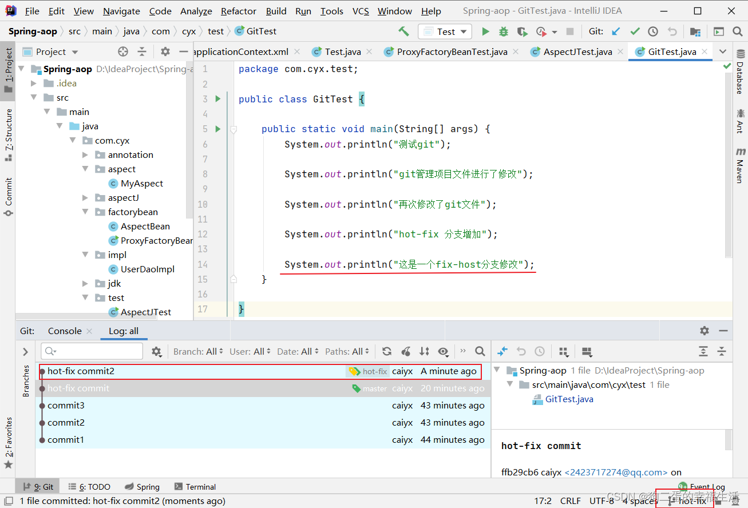This screenshot has height=508, width=748.
Task: Open the Event Log
Action: coord(702,487)
